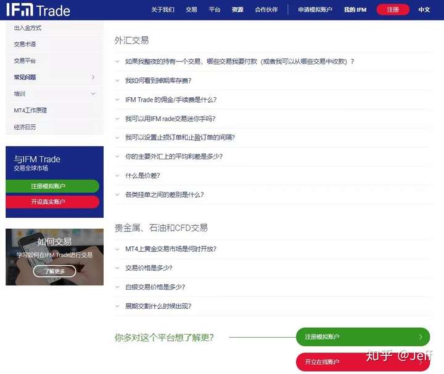Open question 我如何看到掉期库存费?

point(158,81)
